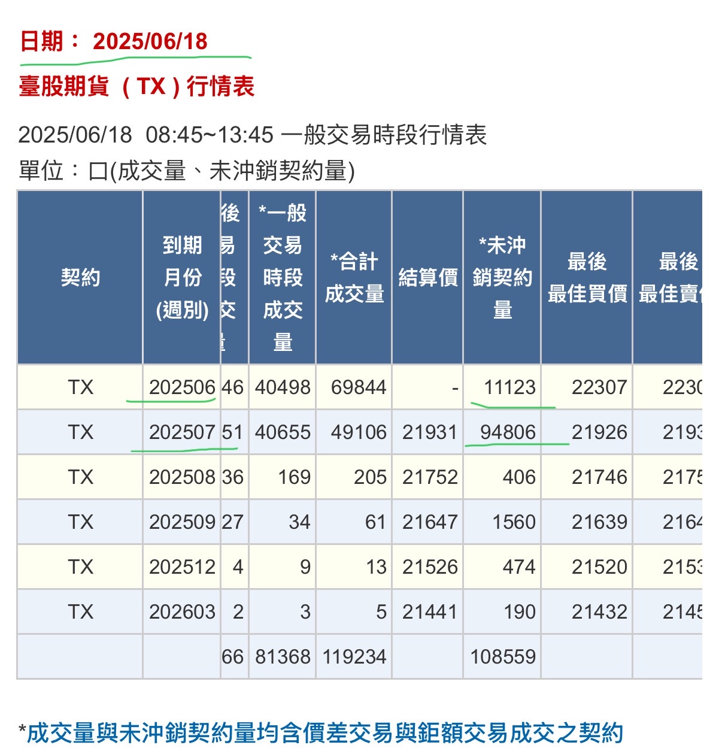Click the 13 total volume cell
722x751 pixels.
coord(354,567)
